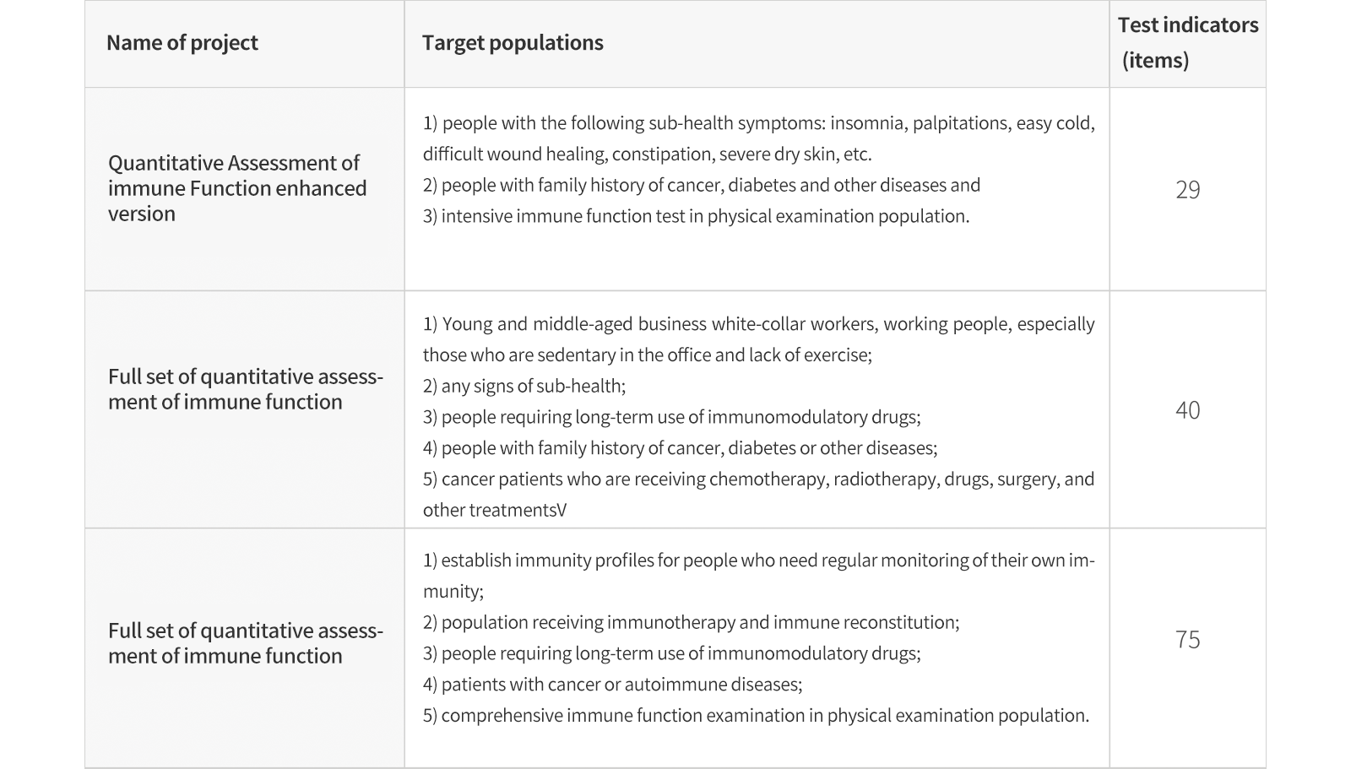The height and width of the screenshot is (769, 1351).
Task: Select the "population receiving immunotherapy and immune reconstitution" line
Action: pyautogui.click(x=691, y=623)
